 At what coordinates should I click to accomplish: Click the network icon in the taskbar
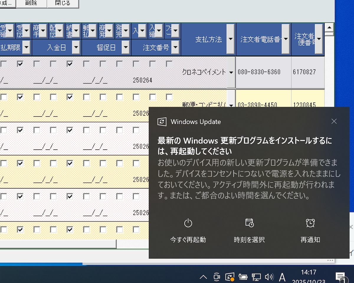pyautogui.click(x=256, y=277)
